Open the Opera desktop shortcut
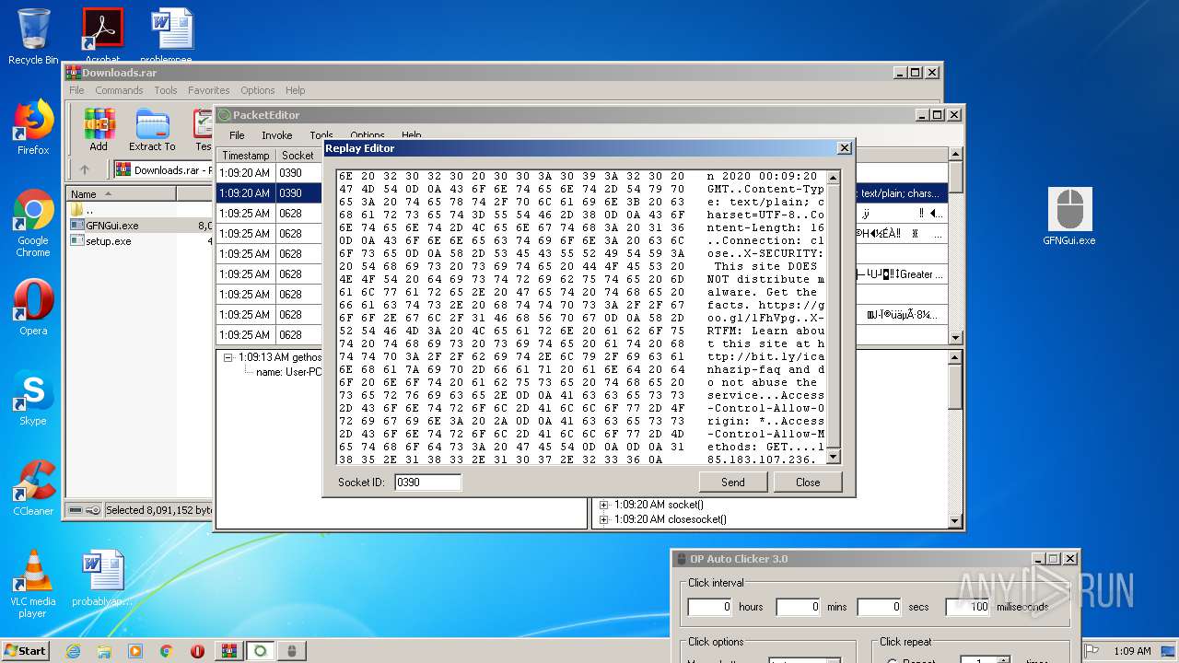1179x663 pixels. (33, 308)
